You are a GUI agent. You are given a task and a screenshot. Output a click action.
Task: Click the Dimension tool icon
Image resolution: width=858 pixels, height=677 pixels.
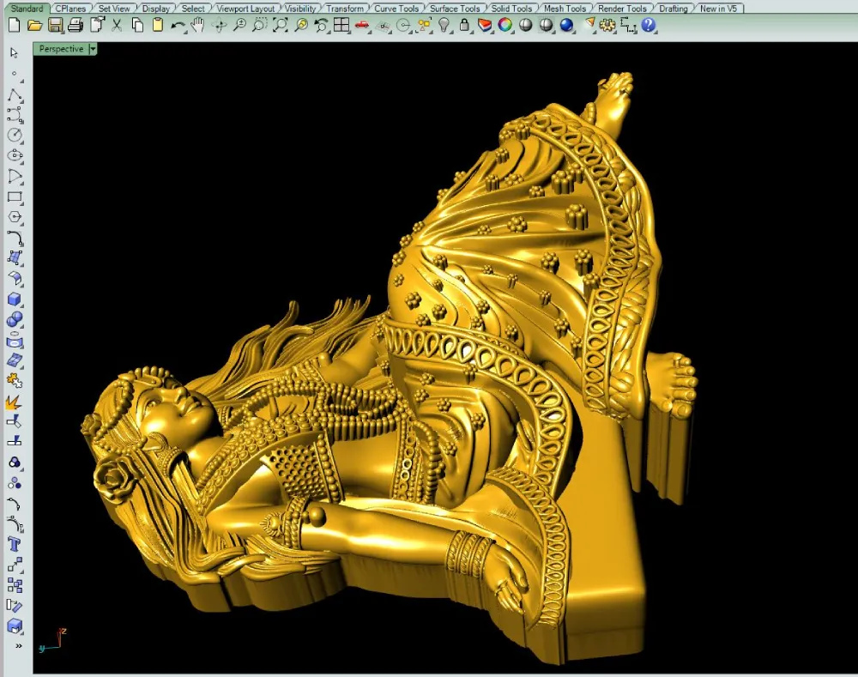(x=628, y=25)
